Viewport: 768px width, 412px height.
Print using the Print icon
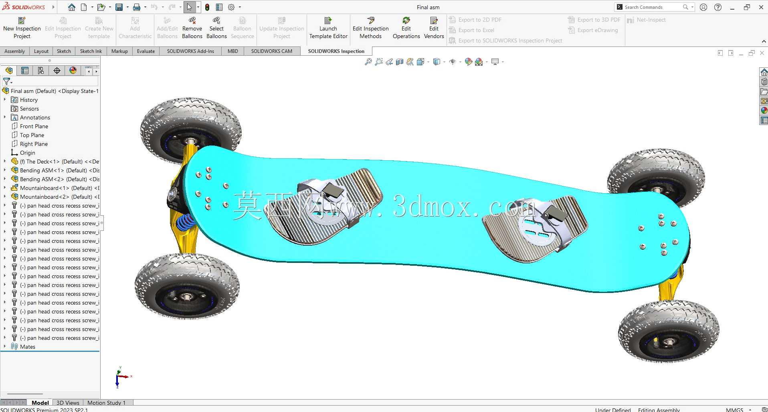tap(137, 7)
